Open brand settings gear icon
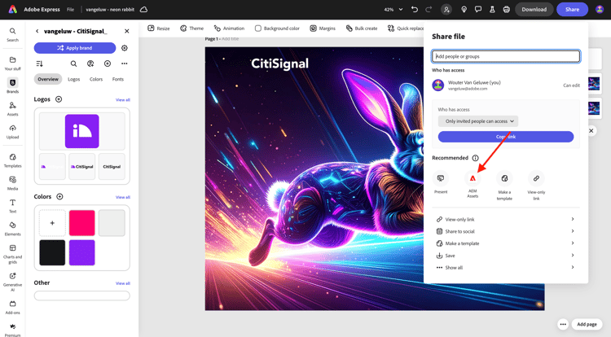The width and height of the screenshot is (611, 337). tap(125, 48)
